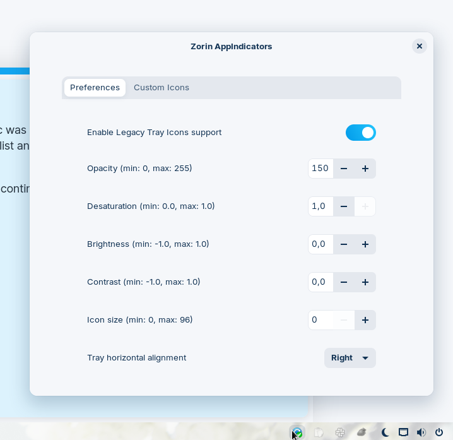453x440 pixels.
Task: Increase Contrast with the plus button
Action: (x=365, y=282)
